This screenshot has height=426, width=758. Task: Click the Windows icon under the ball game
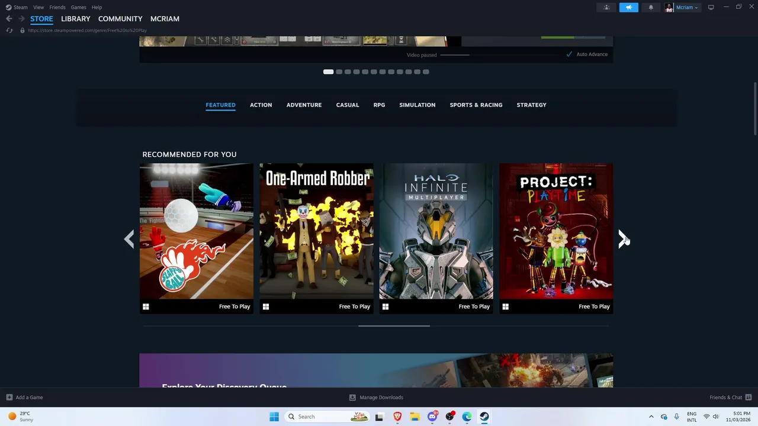[146, 306]
